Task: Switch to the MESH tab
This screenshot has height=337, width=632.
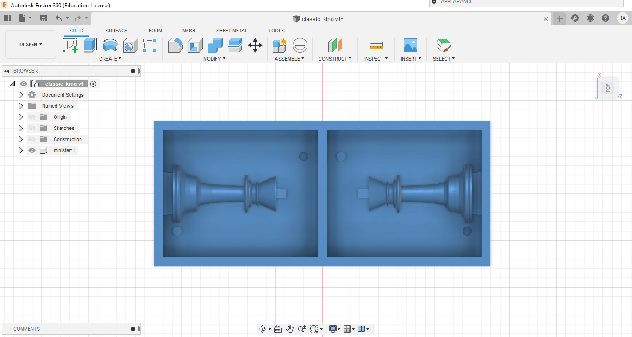Action: pyautogui.click(x=188, y=31)
